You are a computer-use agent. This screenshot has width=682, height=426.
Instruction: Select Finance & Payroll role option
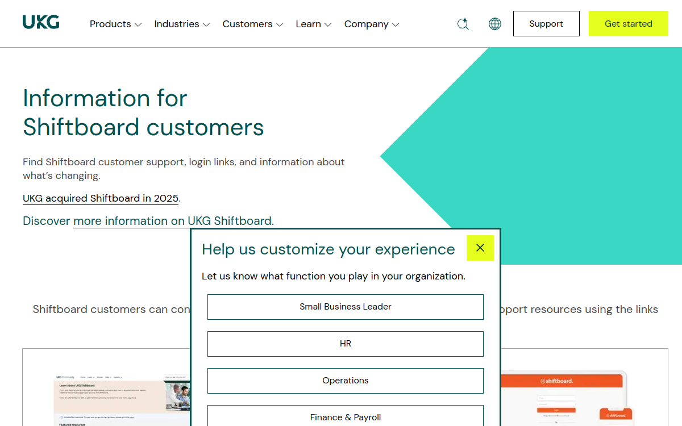[346, 416]
